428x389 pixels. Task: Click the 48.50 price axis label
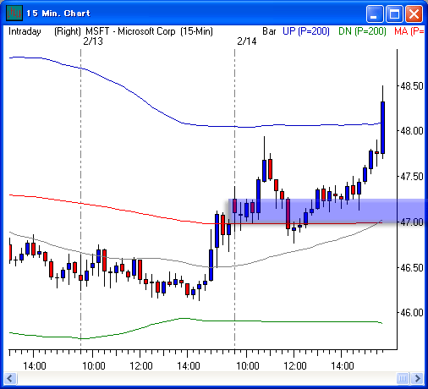[x=412, y=85]
